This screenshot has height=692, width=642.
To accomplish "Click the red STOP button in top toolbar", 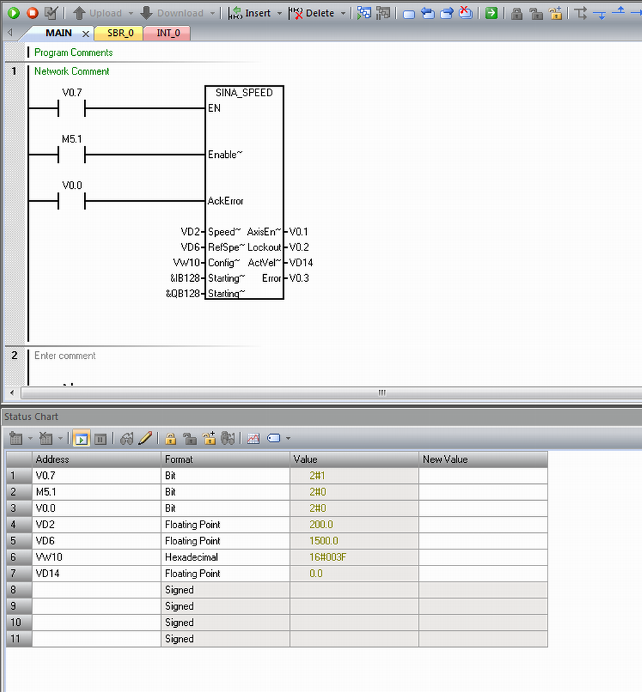I will (32, 13).
